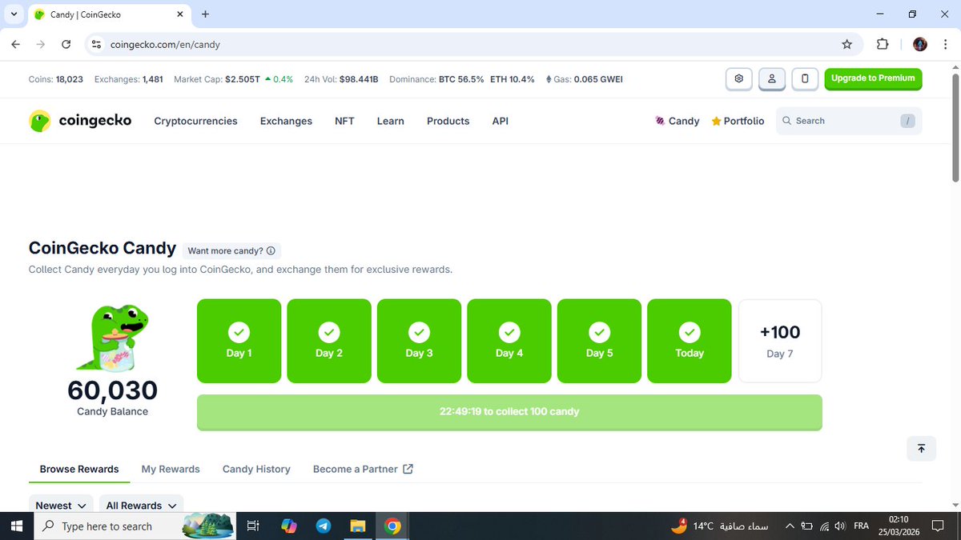Image resolution: width=961 pixels, height=540 pixels.
Task: Switch to the Candy History tab
Action: coord(256,469)
